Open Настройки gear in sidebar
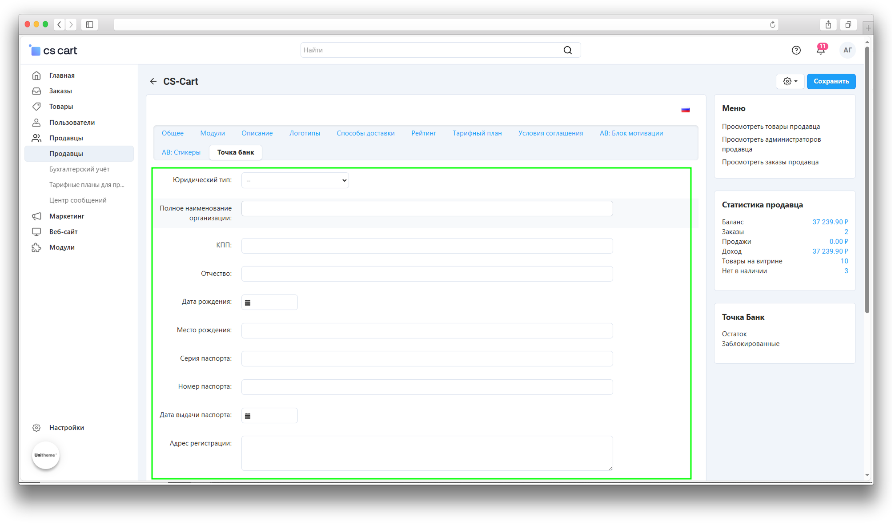Screen dimensions: 895x525 36,427
